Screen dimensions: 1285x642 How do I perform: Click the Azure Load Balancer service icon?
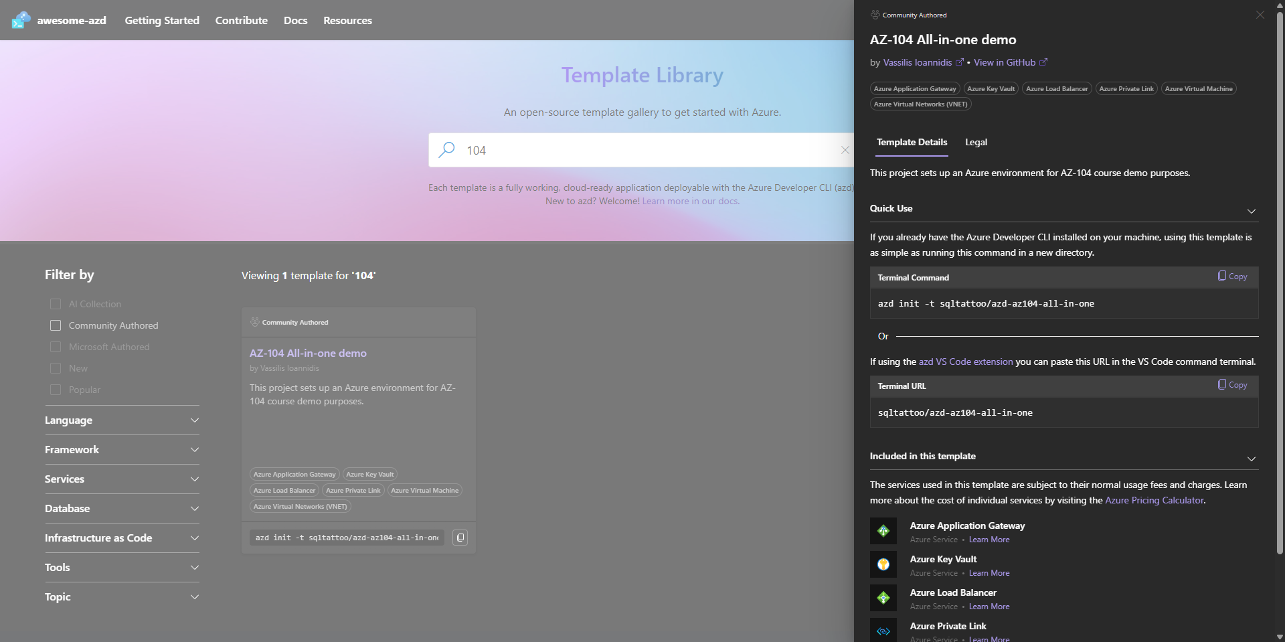coord(883,598)
